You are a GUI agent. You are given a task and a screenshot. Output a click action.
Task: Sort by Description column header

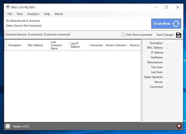pos(16,45)
